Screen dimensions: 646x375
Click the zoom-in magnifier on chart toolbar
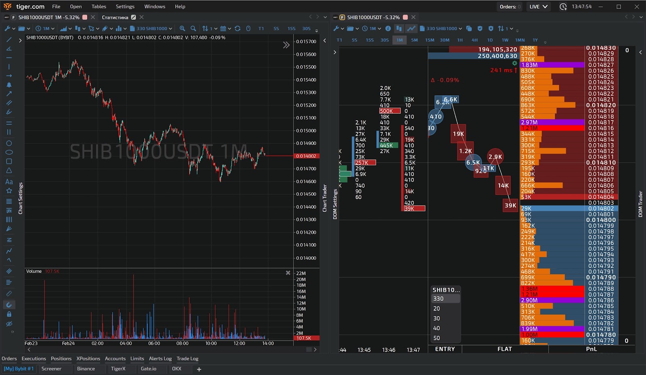point(182,29)
